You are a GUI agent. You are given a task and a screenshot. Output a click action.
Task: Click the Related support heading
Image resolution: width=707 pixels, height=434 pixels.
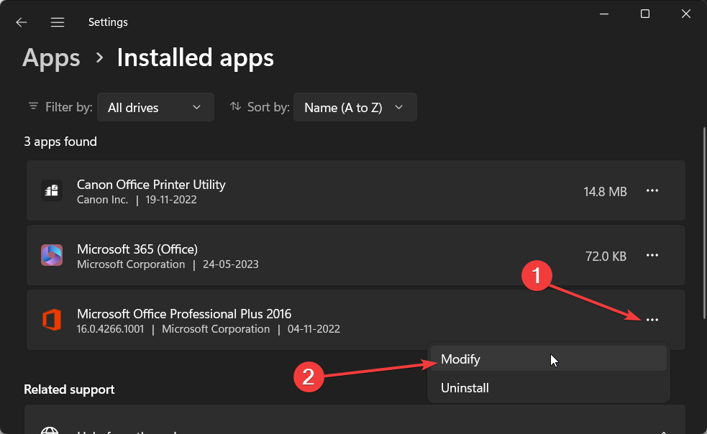[69, 389]
